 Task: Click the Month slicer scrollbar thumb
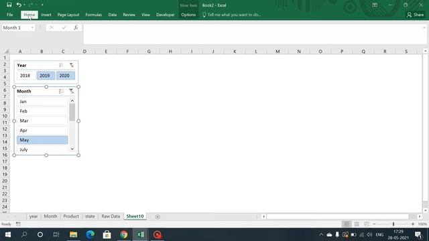pyautogui.click(x=72, y=112)
